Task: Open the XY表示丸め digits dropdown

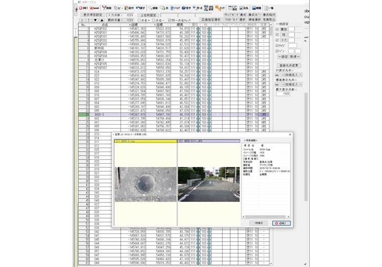Action: pyautogui.click(x=280, y=75)
